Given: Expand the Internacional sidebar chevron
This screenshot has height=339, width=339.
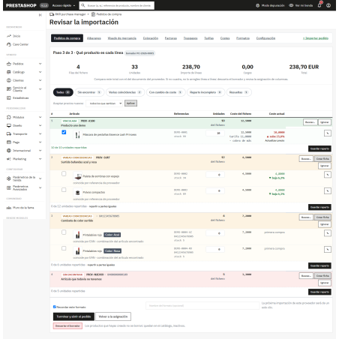Looking at the screenshot, I should [40, 151].
